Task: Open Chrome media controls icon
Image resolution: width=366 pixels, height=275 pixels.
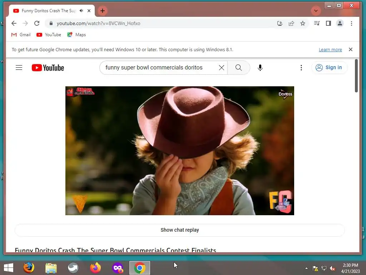Action: pos(317,23)
